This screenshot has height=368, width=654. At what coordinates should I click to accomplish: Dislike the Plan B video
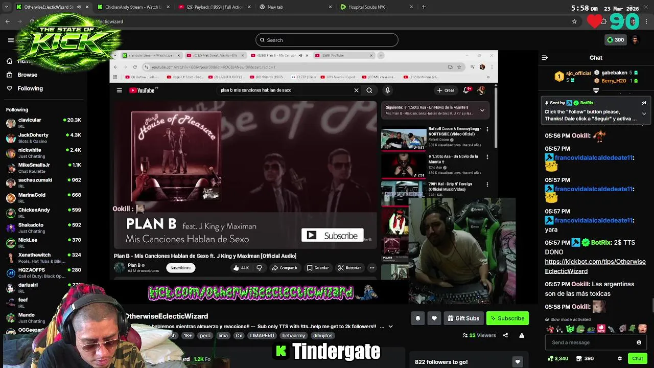[x=260, y=268]
